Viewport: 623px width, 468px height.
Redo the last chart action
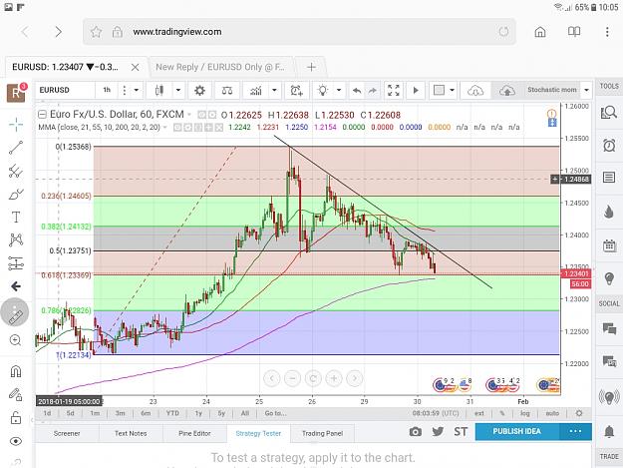(x=372, y=91)
